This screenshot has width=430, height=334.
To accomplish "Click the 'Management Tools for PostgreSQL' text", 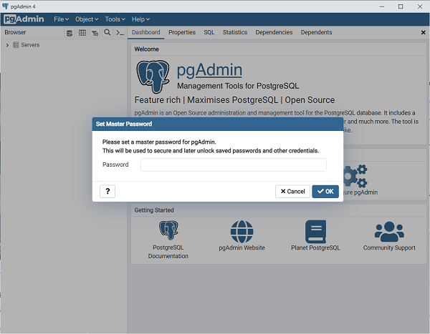I will coord(238,86).
